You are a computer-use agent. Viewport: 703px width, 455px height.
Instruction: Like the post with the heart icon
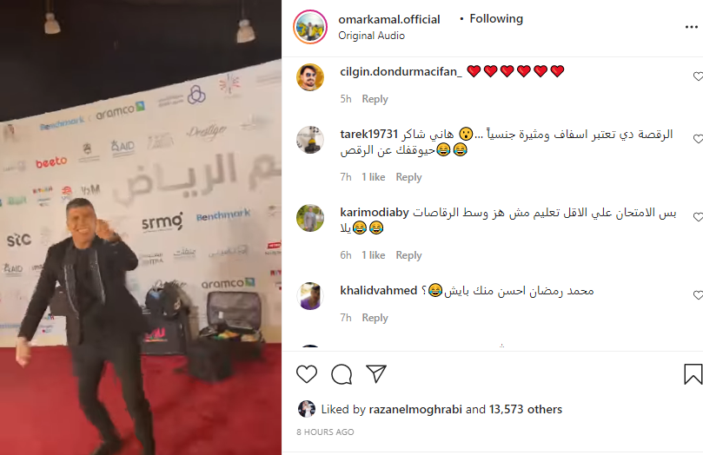pos(307,374)
